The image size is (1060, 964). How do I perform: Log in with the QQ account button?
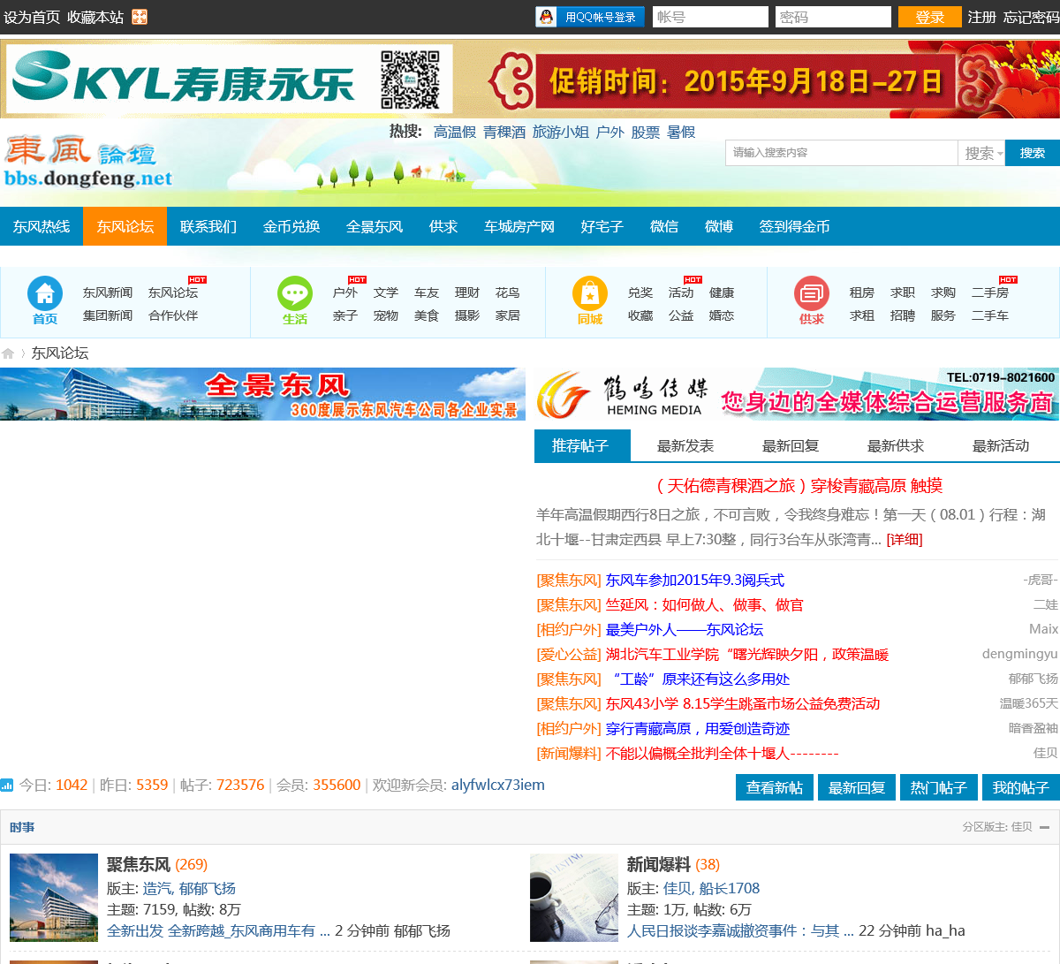pyautogui.click(x=590, y=17)
